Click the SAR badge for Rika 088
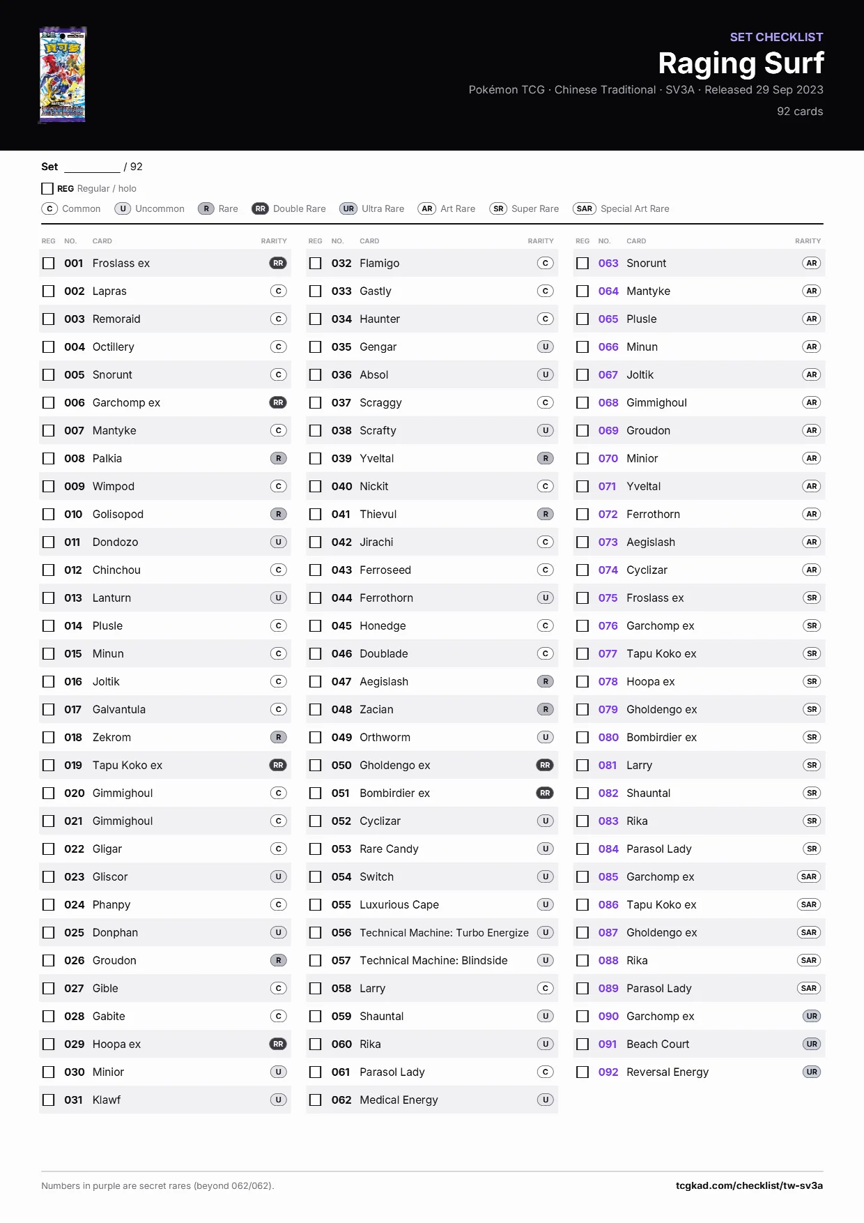 809,960
